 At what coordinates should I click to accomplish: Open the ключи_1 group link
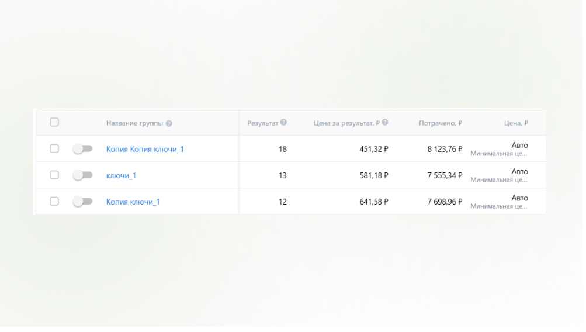pos(121,175)
